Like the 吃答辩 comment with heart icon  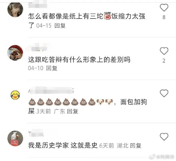(164, 51)
